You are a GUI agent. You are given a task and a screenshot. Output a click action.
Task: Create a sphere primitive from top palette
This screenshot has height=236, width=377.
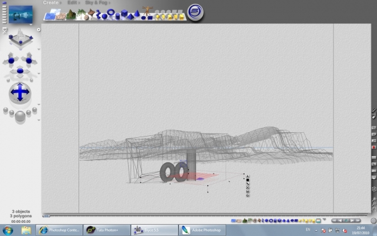pyautogui.click(x=104, y=16)
